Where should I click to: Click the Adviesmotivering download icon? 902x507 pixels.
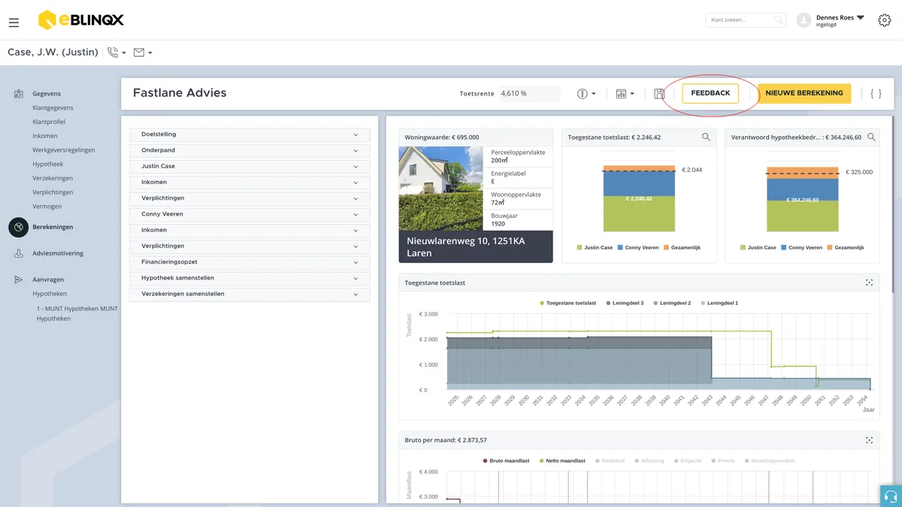click(x=18, y=254)
